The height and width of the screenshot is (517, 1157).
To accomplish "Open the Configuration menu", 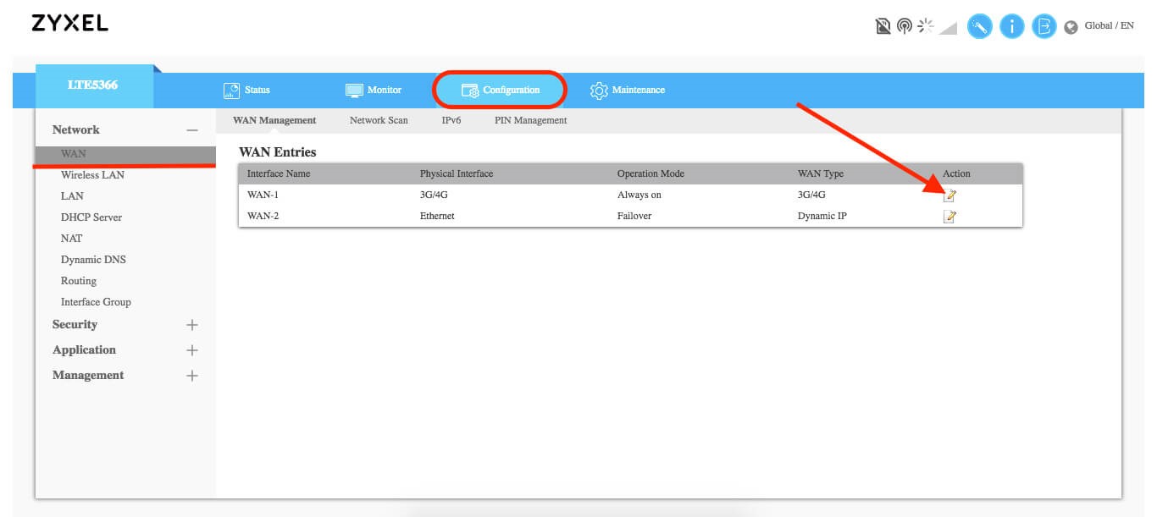I will (x=501, y=90).
